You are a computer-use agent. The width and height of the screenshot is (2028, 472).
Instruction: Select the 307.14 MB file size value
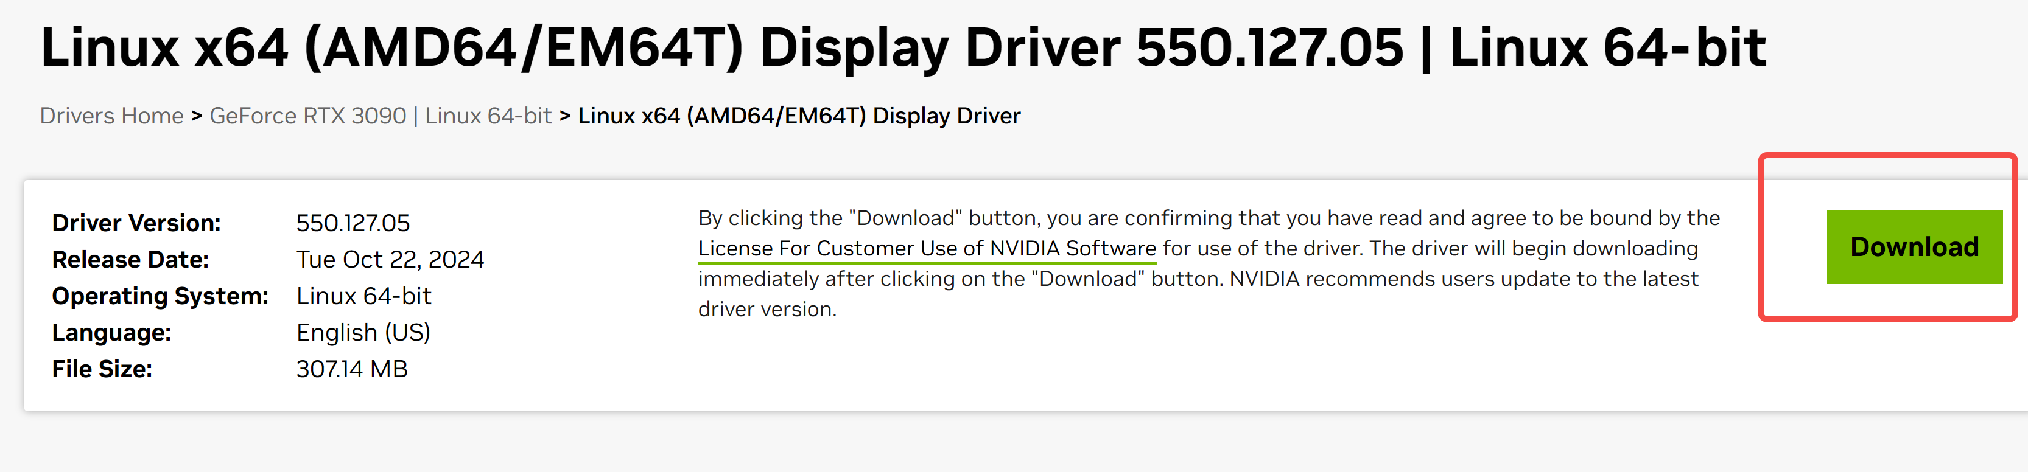(351, 369)
